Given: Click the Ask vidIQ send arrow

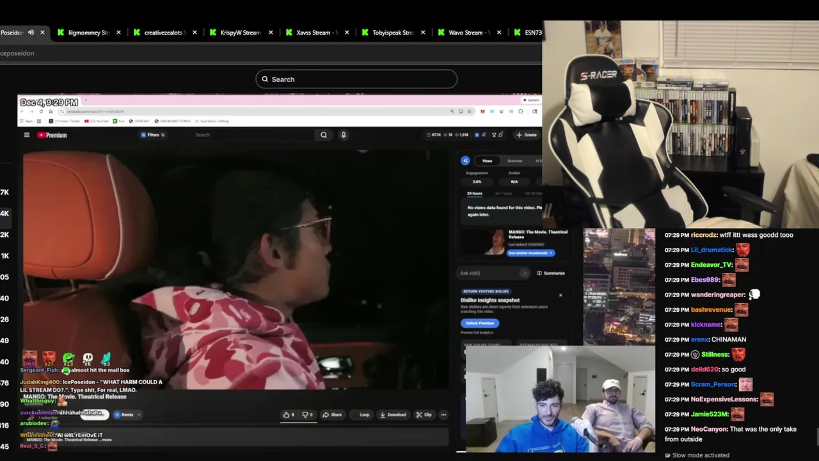Looking at the screenshot, I should pyautogui.click(x=525, y=273).
